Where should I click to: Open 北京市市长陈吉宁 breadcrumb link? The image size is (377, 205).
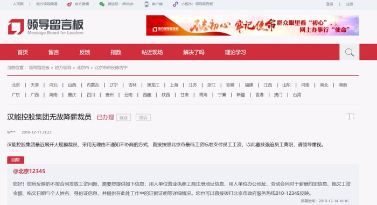[x=111, y=68]
